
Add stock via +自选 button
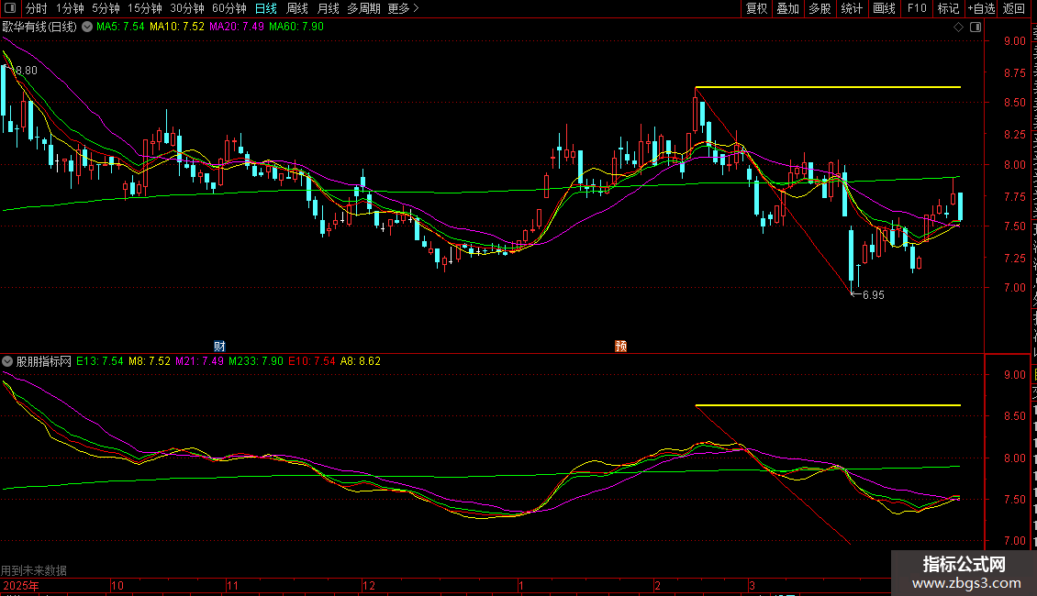[x=980, y=8]
